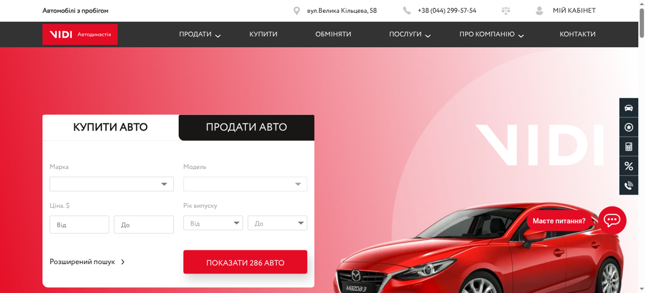This screenshot has height=293, width=645.
Task: Open the red chat bubble icon
Action: click(612, 220)
